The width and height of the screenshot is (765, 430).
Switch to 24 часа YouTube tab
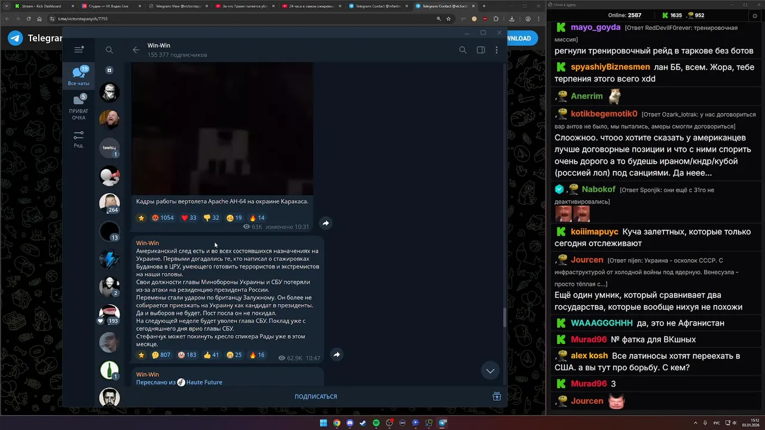point(311,6)
